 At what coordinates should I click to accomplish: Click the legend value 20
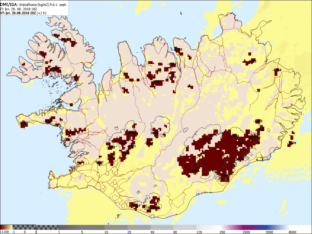pos(129,232)
